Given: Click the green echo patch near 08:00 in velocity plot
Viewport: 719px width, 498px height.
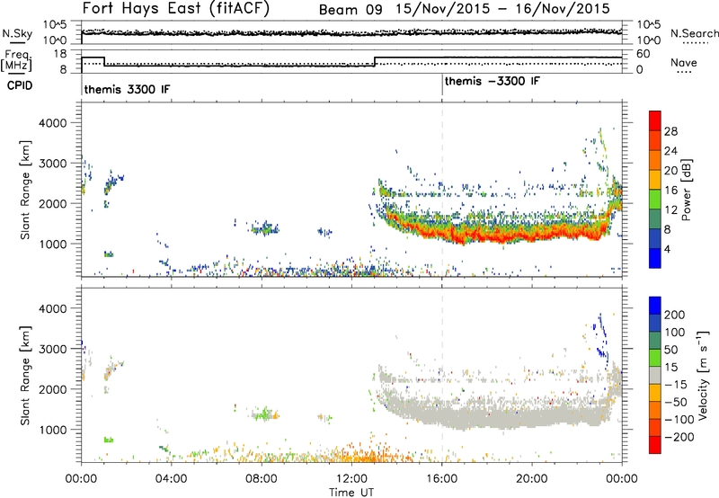Looking at the screenshot, I should pos(263,414).
